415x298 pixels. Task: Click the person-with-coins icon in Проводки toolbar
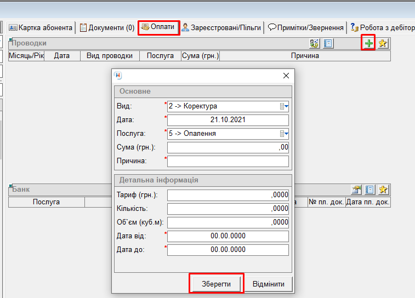[314, 43]
